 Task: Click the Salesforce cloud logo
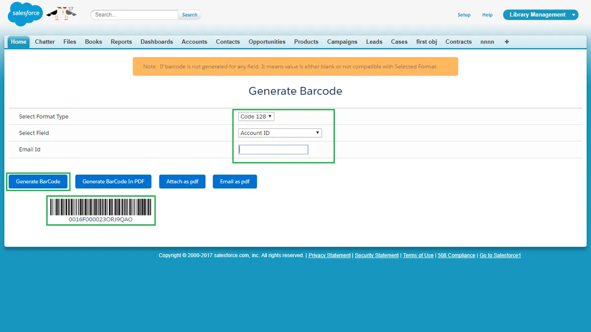tap(25, 14)
